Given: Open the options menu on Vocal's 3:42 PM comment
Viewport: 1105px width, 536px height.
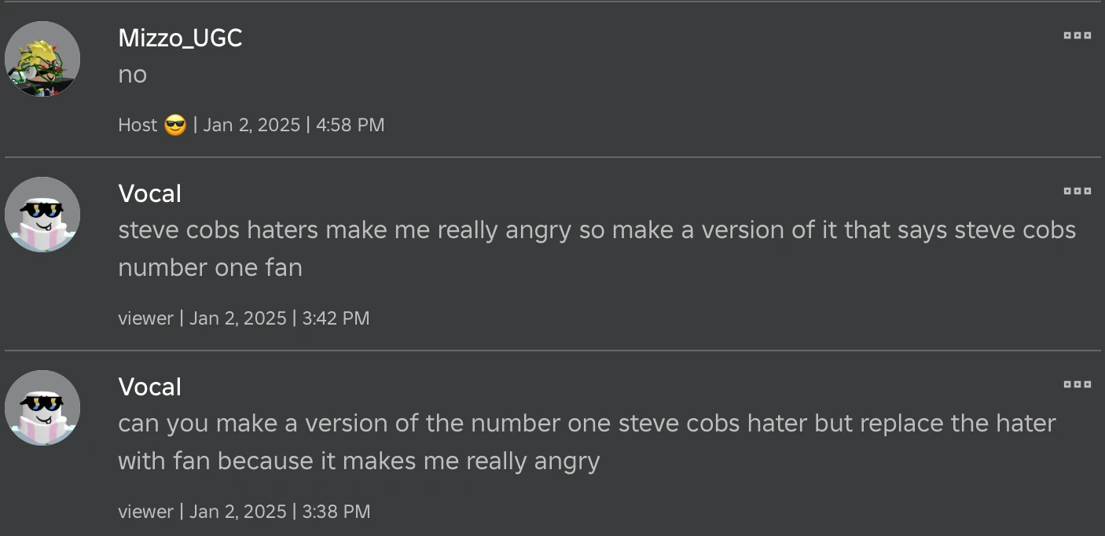Looking at the screenshot, I should click(1077, 190).
